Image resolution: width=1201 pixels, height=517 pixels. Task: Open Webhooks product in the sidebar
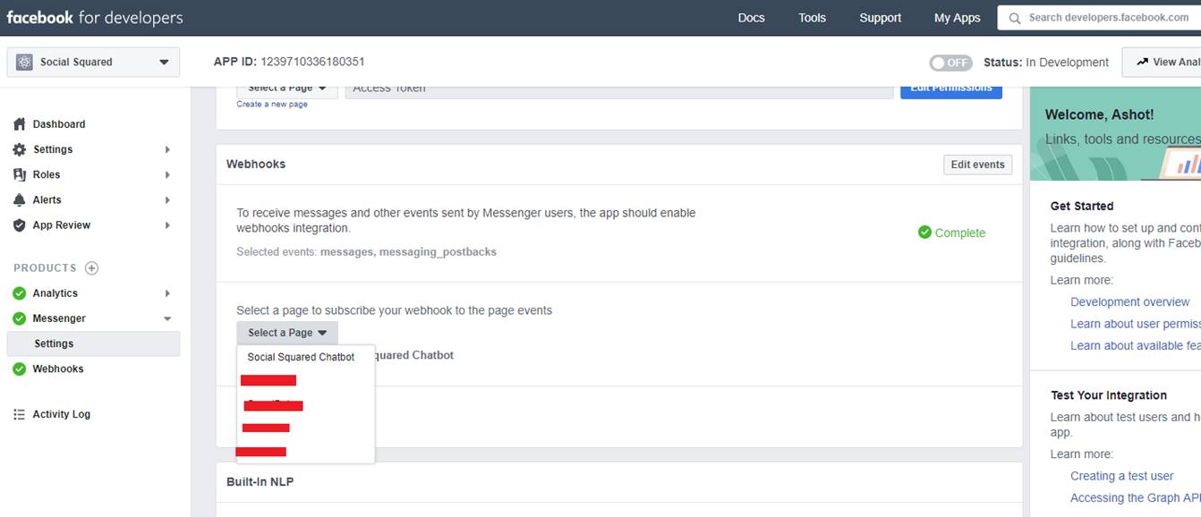58,369
